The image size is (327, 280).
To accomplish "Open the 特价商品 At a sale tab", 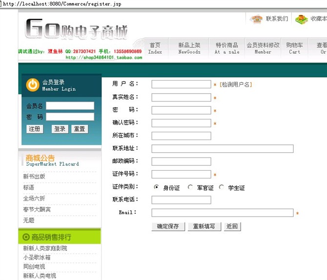I will pos(227,48).
